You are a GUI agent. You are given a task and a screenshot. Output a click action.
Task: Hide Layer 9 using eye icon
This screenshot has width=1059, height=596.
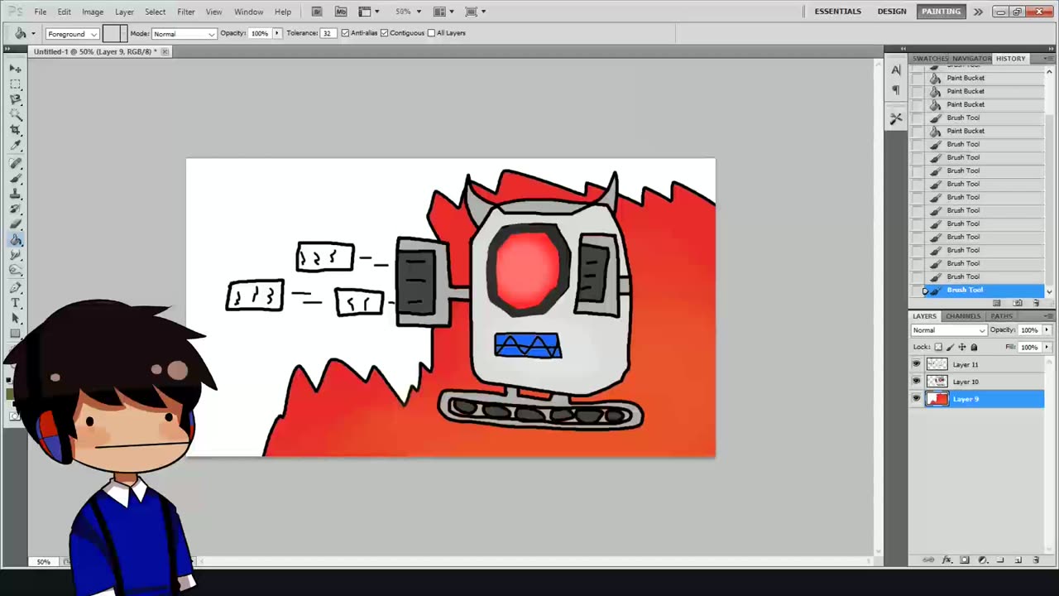(x=916, y=399)
